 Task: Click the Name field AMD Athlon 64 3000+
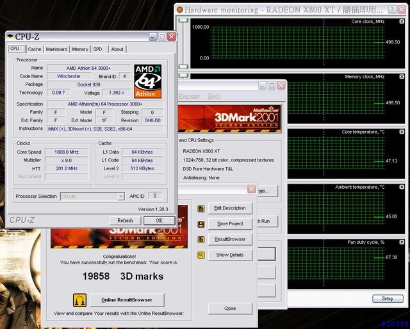(x=88, y=68)
